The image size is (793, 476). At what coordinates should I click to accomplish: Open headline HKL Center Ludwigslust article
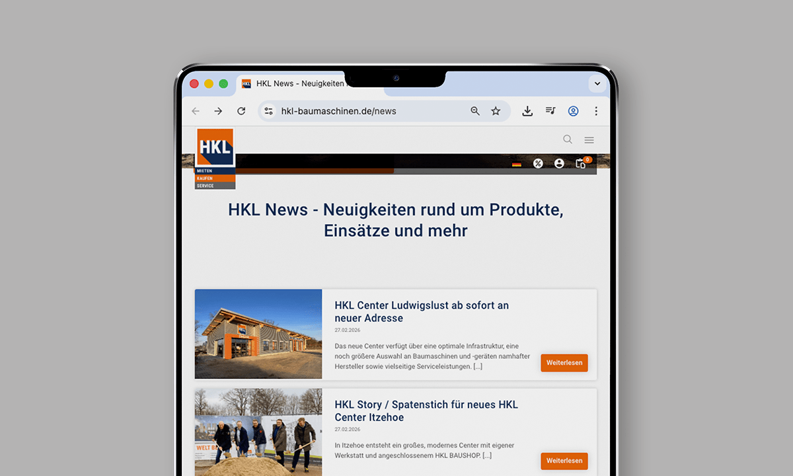(422, 311)
